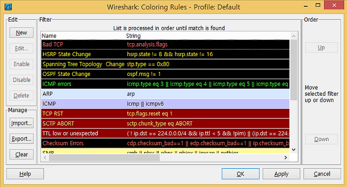Select the SCTP ABORT rule name

(58, 123)
